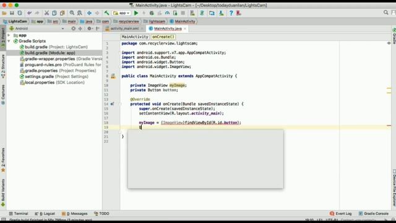Click the Help question mark icon
396x223 pixels.
point(231,13)
